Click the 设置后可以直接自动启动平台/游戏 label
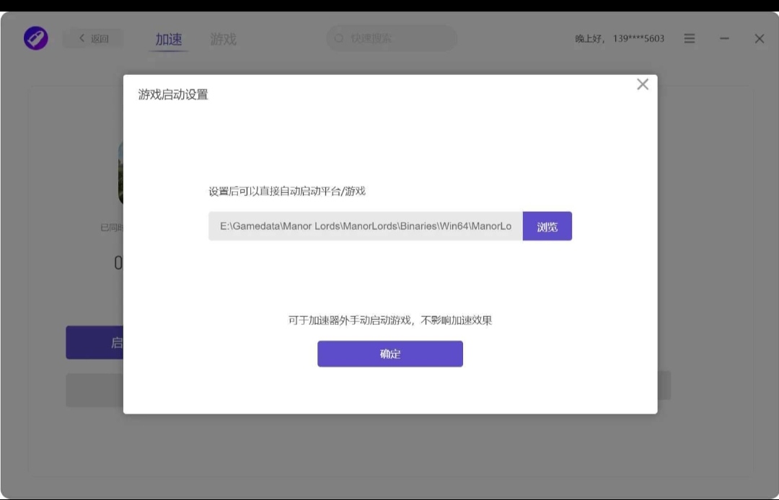The image size is (779, 500). click(x=287, y=191)
